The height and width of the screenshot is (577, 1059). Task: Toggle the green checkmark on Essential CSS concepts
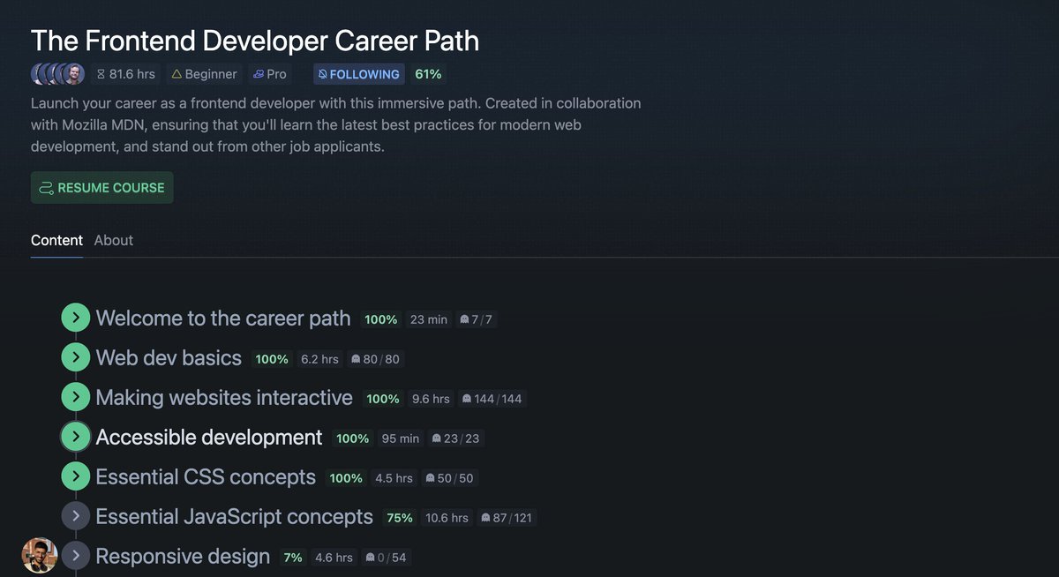point(75,476)
